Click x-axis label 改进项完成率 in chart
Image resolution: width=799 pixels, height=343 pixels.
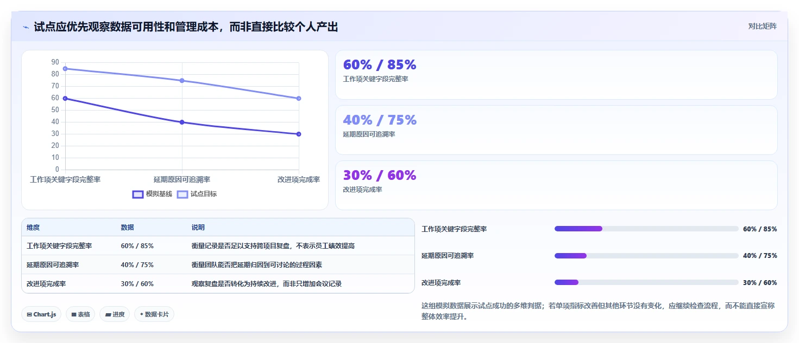tap(299, 179)
